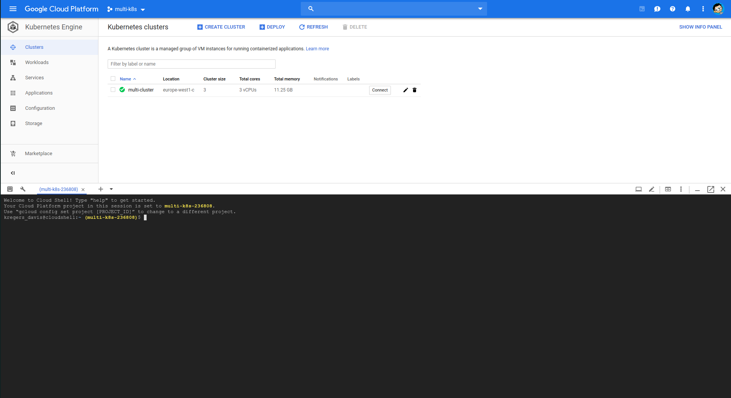Image resolution: width=731 pixels, height=398 pixels.
Task: Select the (multi-k8s-236808) shell tab
Action: tap(58, 189)
